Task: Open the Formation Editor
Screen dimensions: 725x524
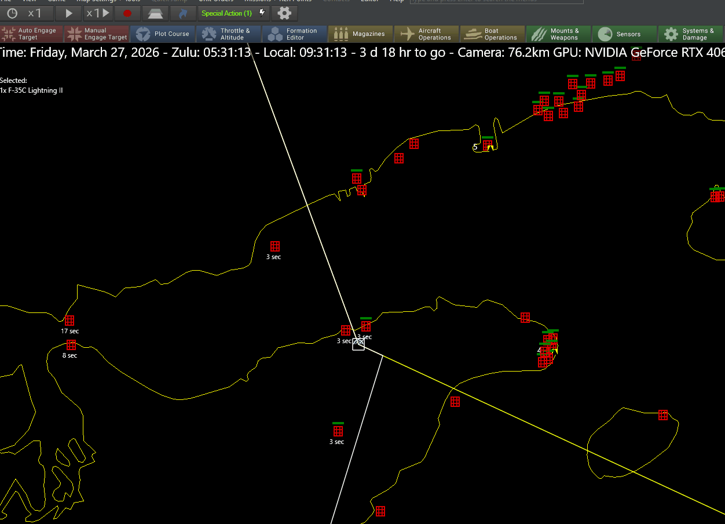Action: click(295, 34)
